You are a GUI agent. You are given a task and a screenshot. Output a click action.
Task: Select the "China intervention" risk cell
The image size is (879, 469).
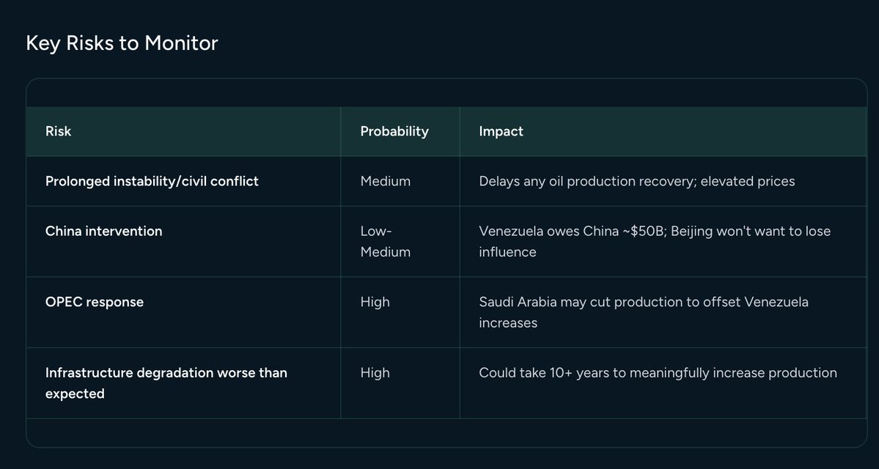pyautogui.click(x=103, y=231)
